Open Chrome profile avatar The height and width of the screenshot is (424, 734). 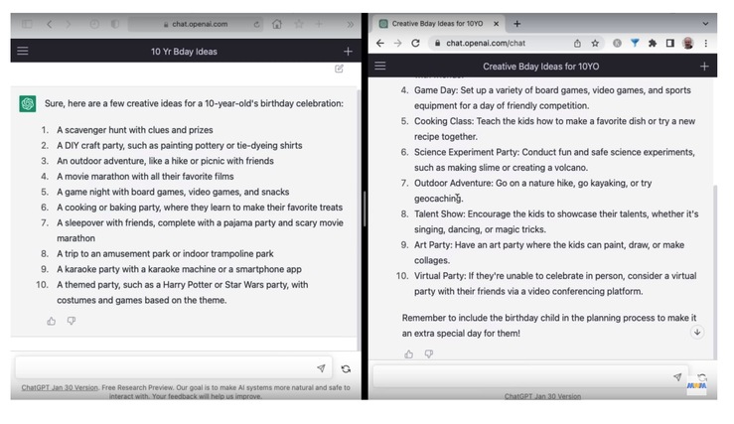coord(687,43)
